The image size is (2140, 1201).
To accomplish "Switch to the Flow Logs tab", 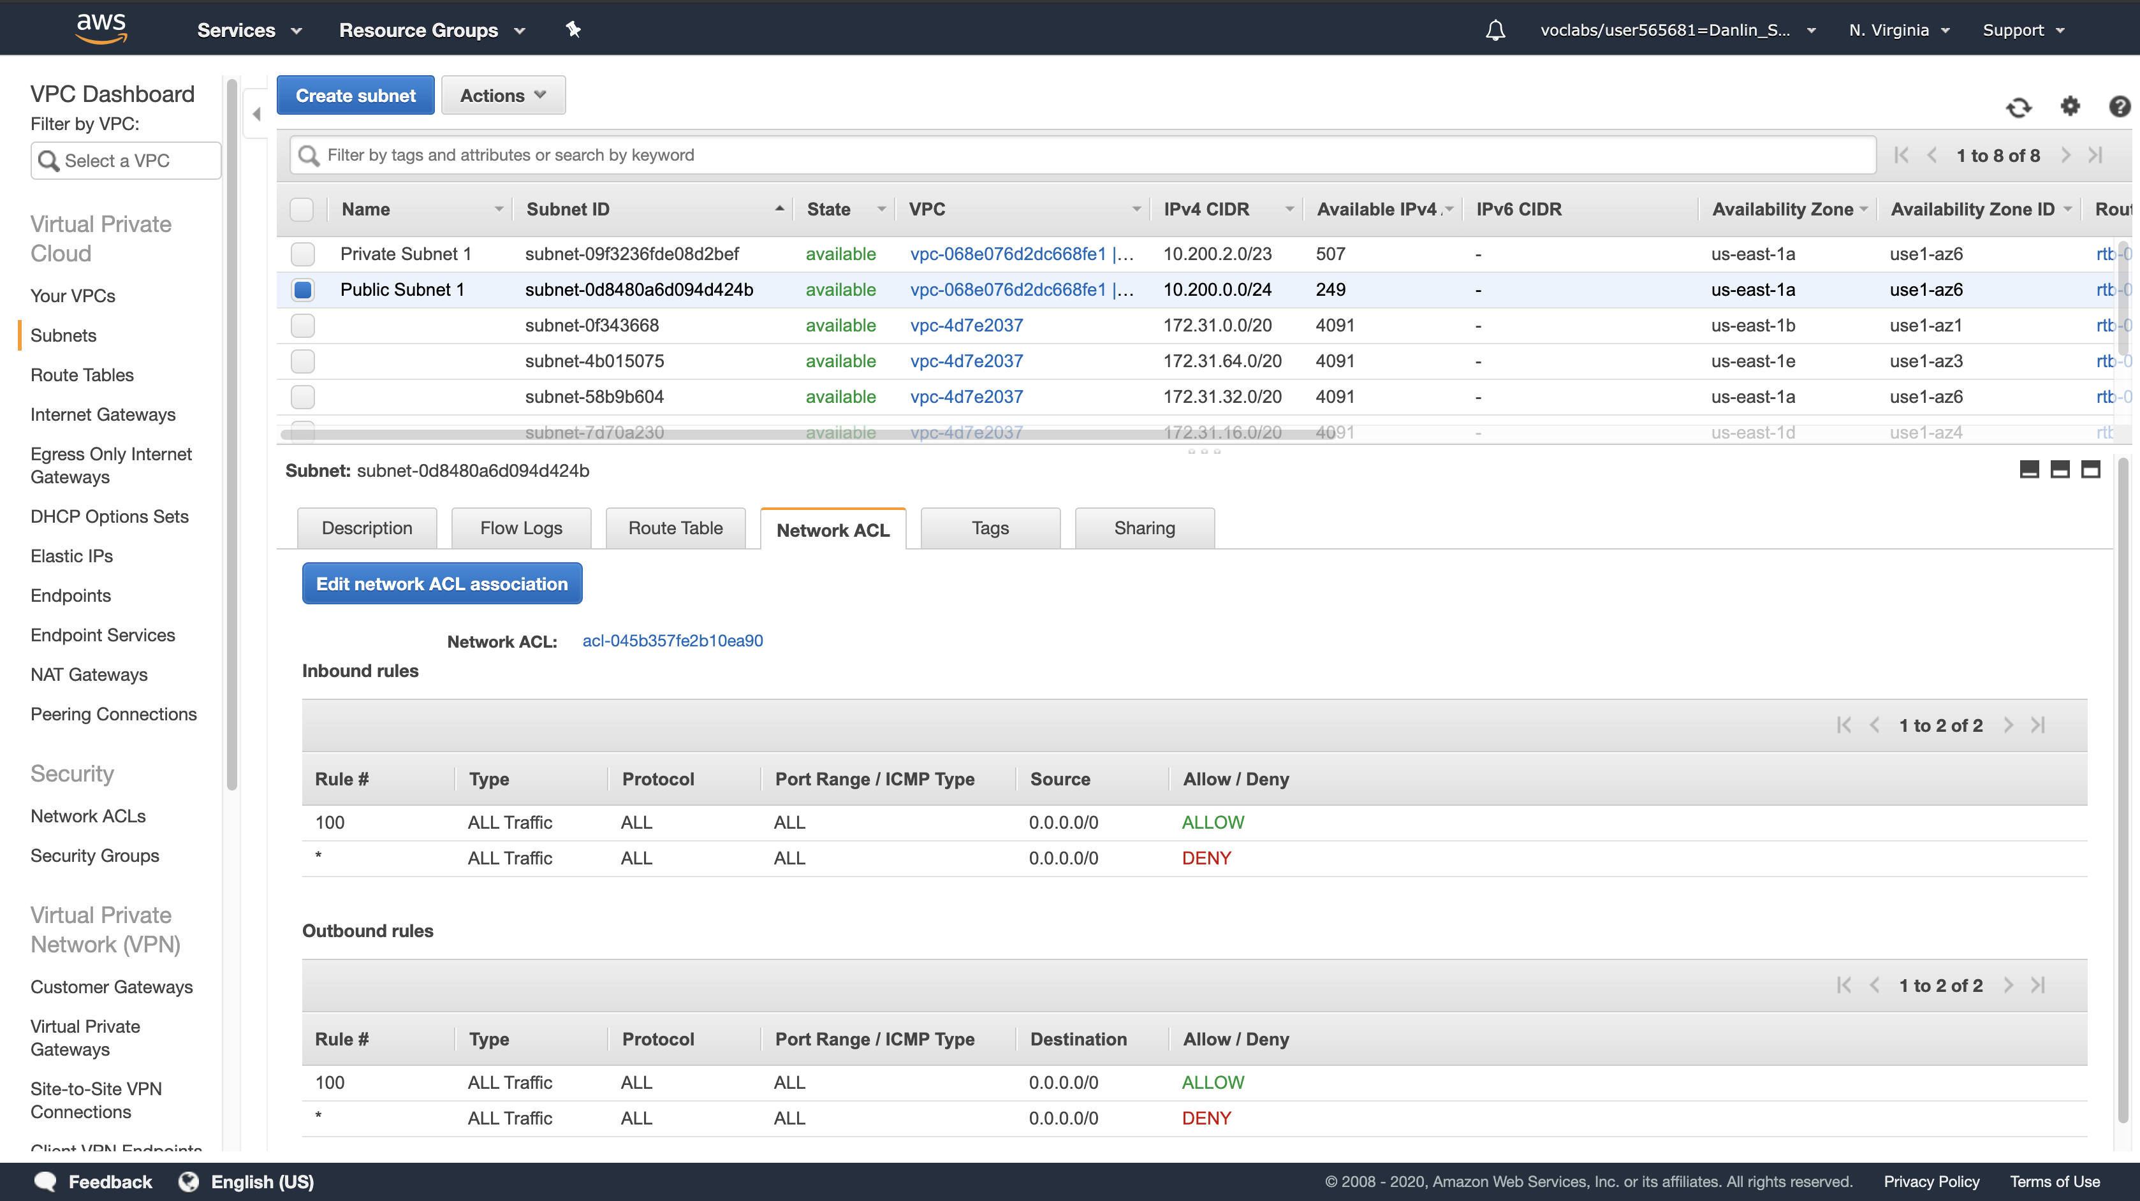I will click(521, 528).
